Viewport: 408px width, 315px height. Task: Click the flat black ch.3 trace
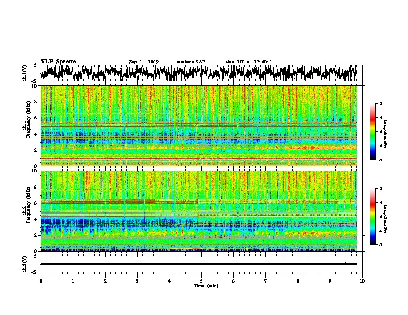(x=198, y=264)
